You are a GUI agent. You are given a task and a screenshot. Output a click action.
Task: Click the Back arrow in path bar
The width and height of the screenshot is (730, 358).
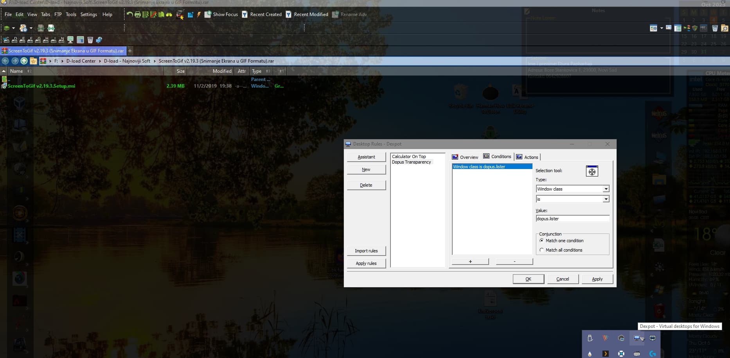pyautogui.click(x=5, y=61)
